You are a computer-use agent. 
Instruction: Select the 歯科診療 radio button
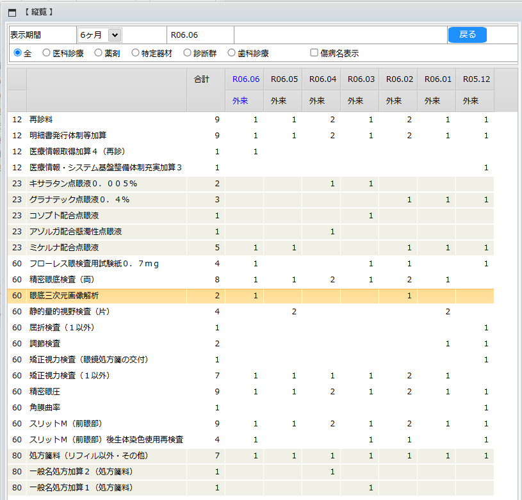click(x=231, y=53)
